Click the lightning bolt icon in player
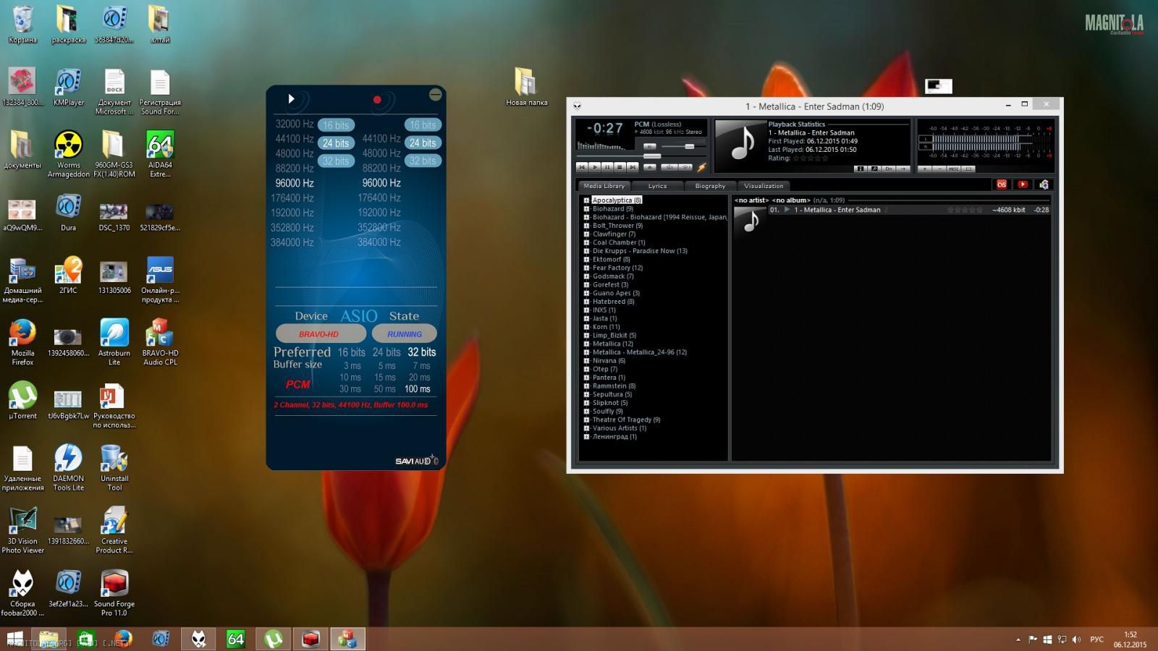Screen dimensions: 1158x651 click(x=701, y=167)
